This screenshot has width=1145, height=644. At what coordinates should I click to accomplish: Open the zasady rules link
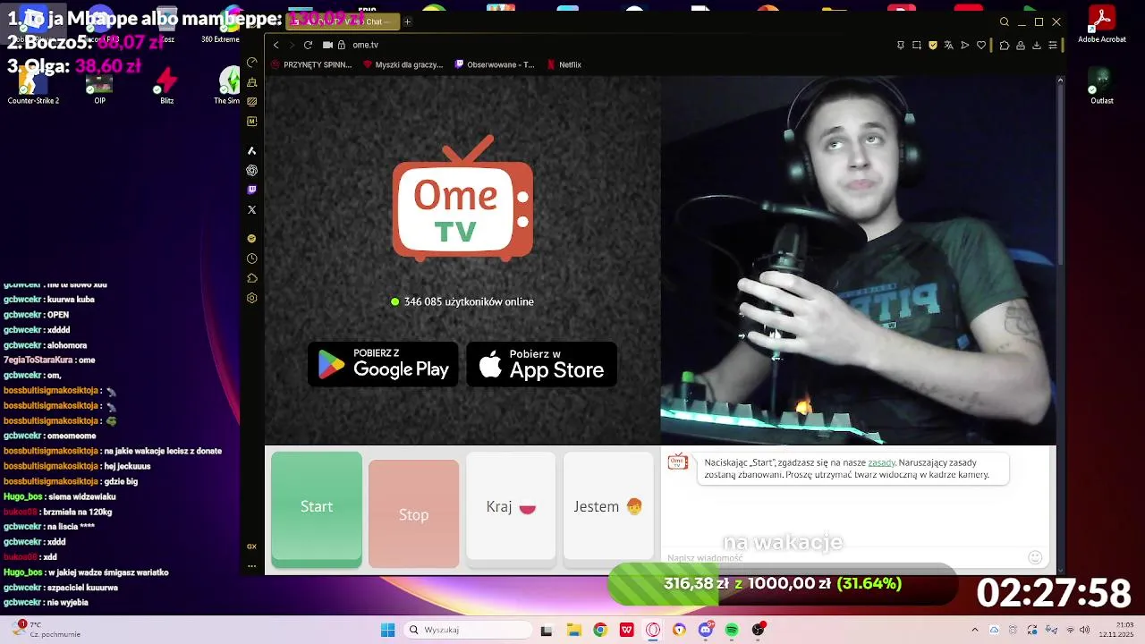click(881, 462)
